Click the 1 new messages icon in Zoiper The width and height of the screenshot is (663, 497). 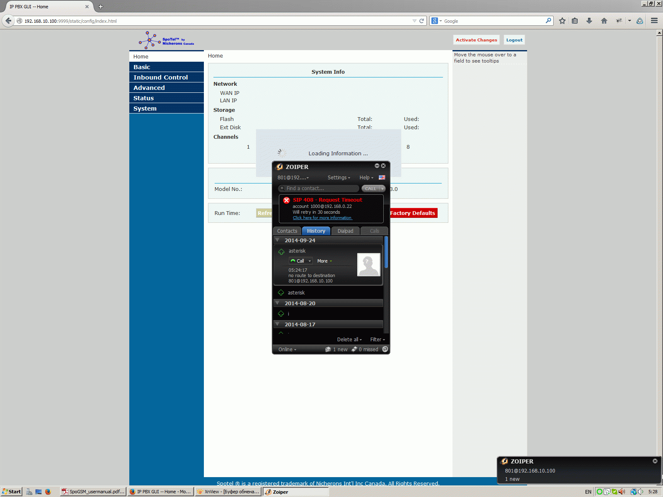(x=328, y=350)
